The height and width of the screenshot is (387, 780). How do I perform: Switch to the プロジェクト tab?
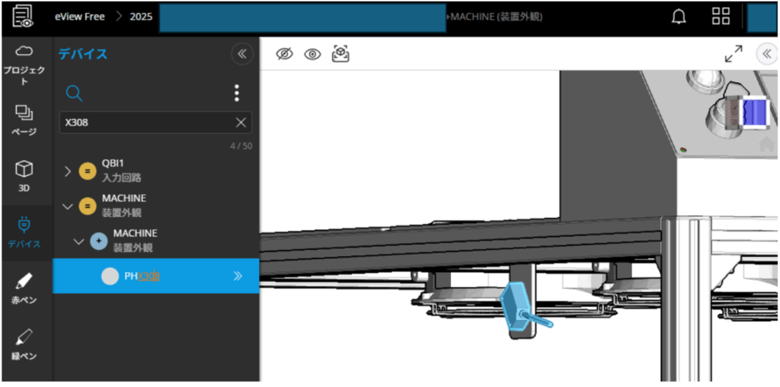[24, 64]
